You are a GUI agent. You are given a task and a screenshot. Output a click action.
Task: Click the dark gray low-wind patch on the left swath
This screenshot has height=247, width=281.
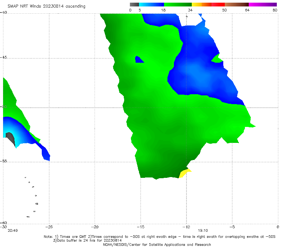[x=10, y=138]
